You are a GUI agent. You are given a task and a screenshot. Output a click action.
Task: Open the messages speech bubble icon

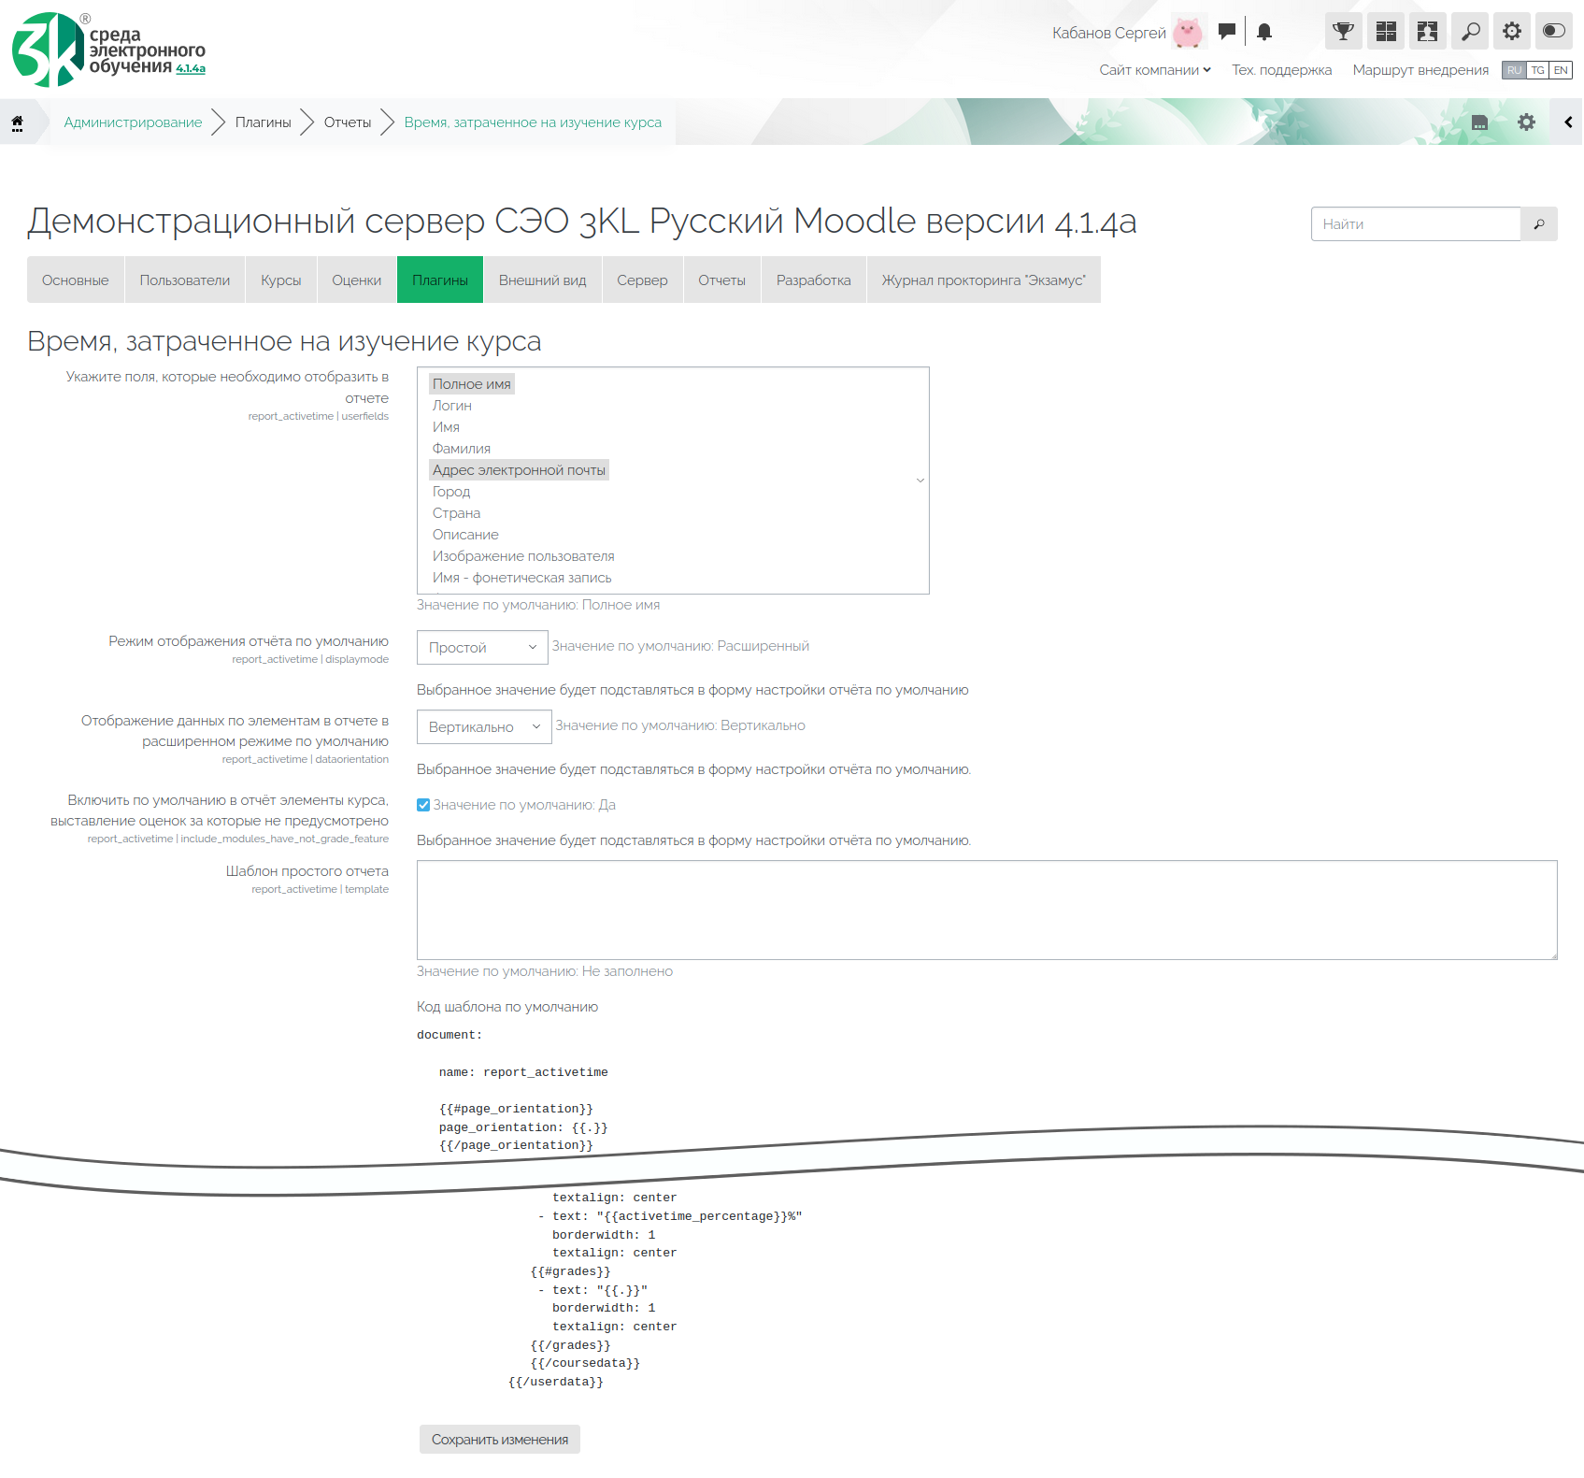click(1227, 32)
